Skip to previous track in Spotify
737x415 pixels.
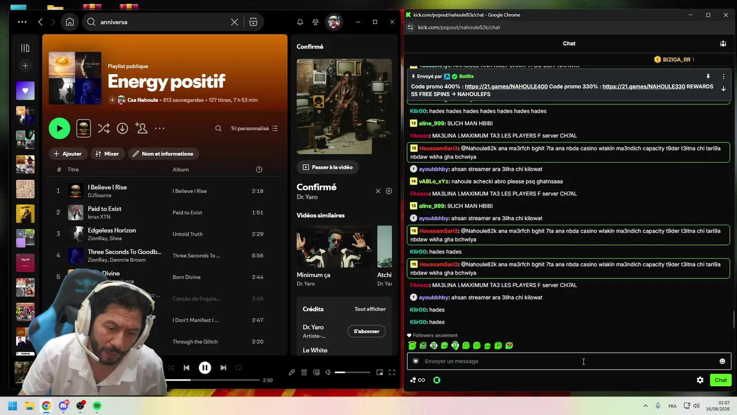tap(187, 368)
